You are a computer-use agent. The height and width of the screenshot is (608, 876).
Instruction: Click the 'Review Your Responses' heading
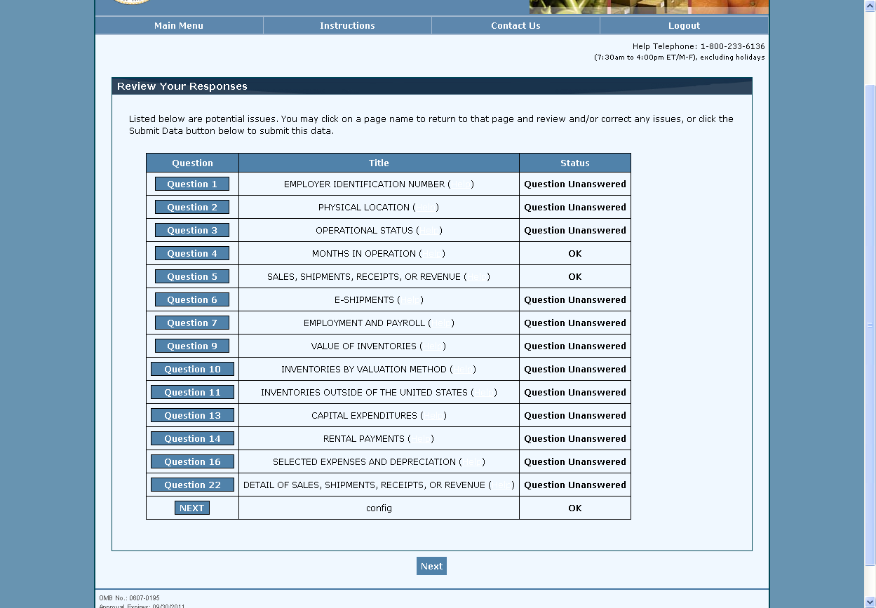[182, 86]
